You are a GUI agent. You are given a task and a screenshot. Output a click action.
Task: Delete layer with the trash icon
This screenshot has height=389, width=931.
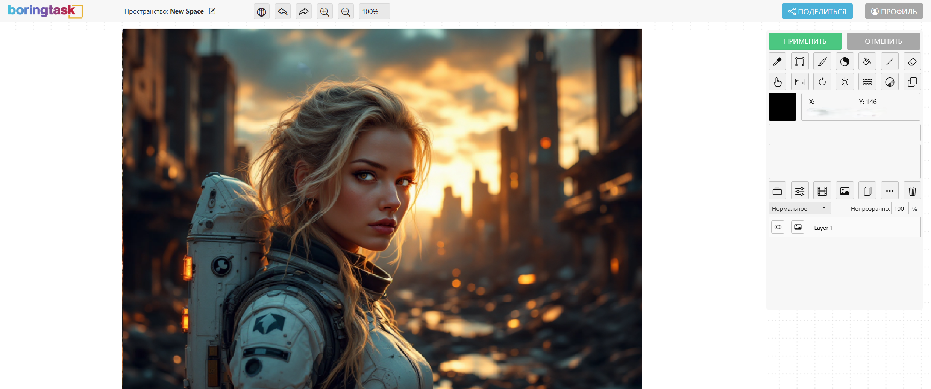click(x=912, y=191)
